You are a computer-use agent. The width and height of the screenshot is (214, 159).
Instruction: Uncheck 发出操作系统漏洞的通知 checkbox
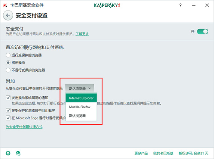click(8, 98)
